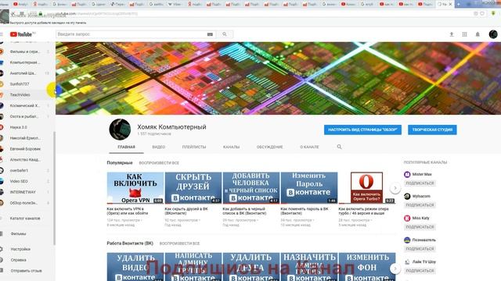The width and height of the screenshot is (501, 281).
Task: Click the Miss Katy channel avatar
Action: coord(407,219)
